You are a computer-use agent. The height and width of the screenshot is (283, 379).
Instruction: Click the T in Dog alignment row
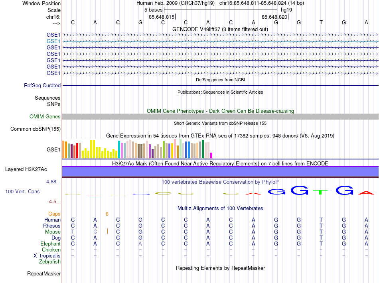tap(321, 238)
